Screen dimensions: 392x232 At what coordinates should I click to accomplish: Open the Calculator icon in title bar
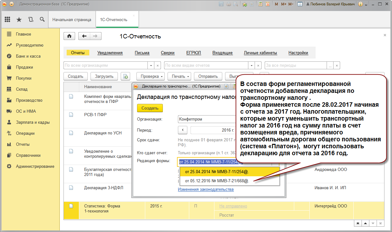[261, 4]
